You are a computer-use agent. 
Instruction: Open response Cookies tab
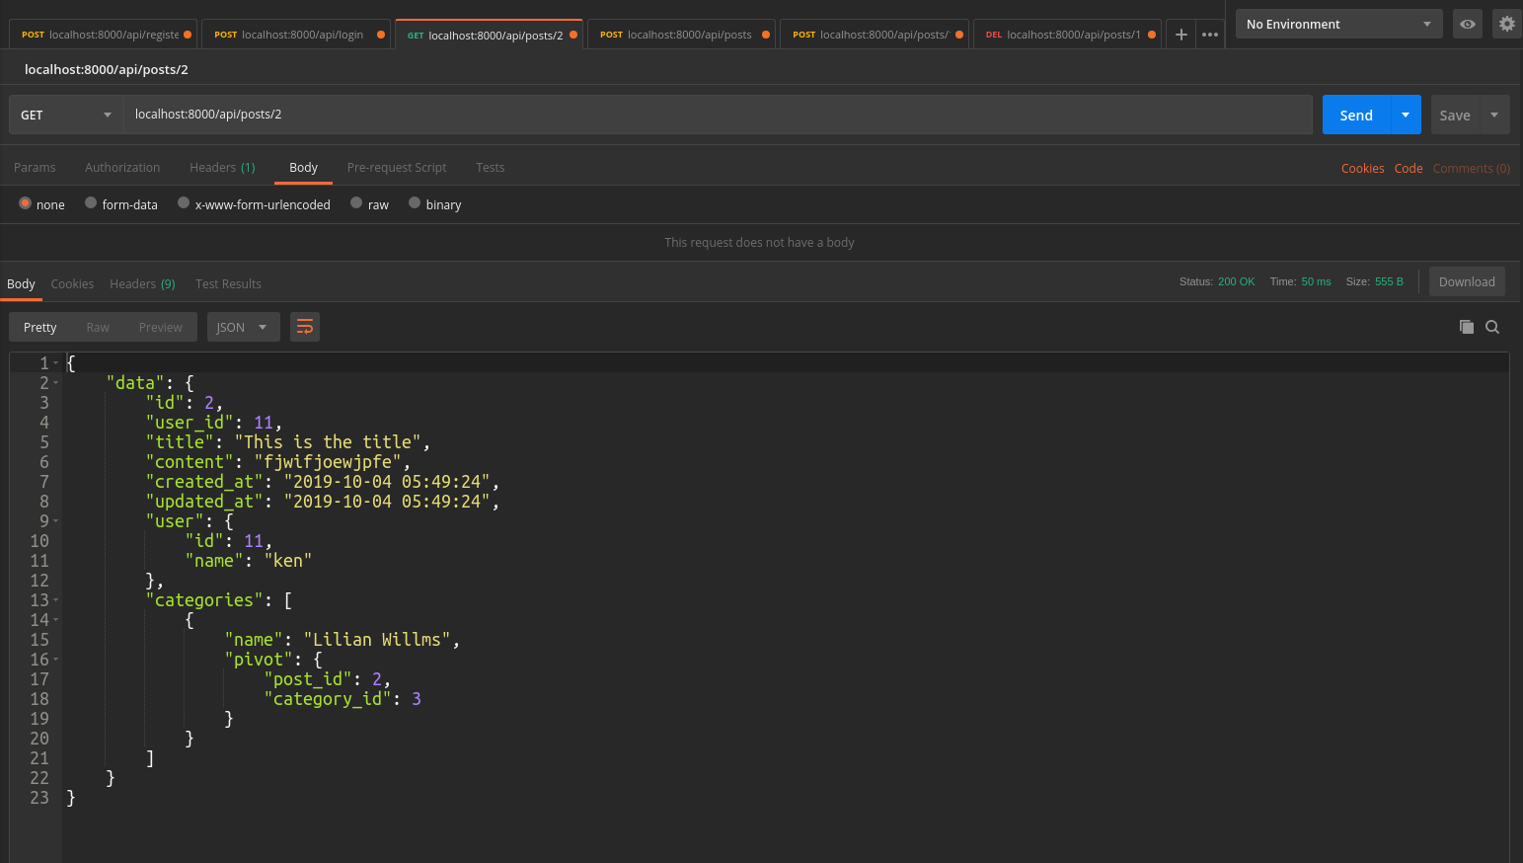pos(72,284)
